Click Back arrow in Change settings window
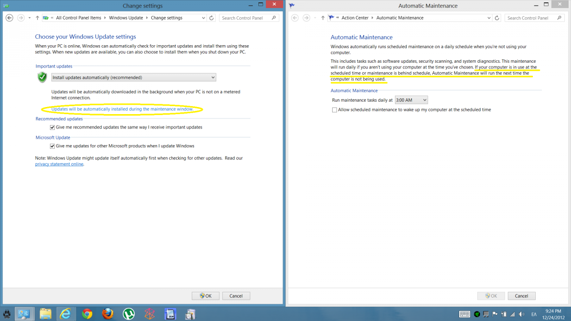Viewport: 571px width, 321px height. (x=9, y=18)
